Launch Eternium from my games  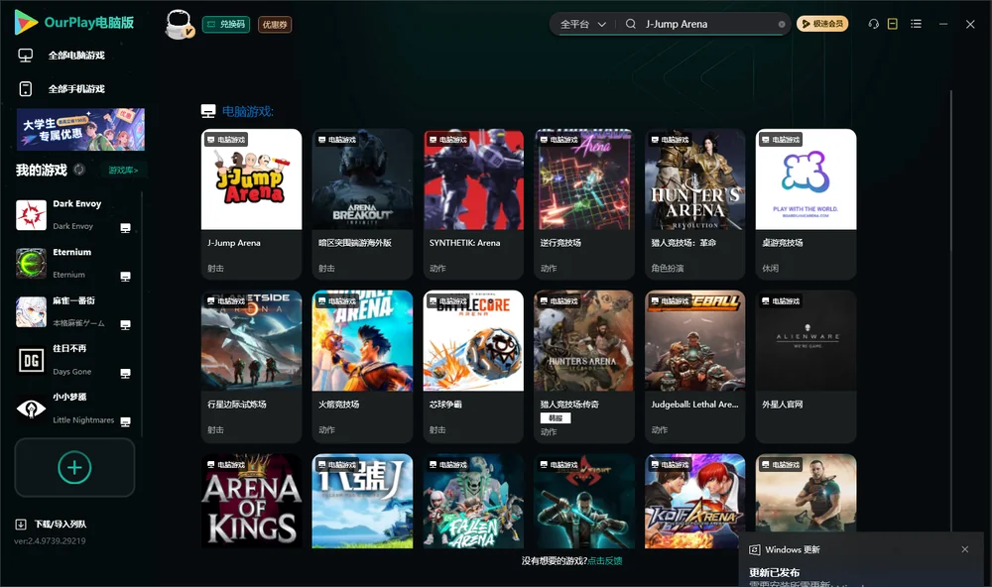coord(76,263)
